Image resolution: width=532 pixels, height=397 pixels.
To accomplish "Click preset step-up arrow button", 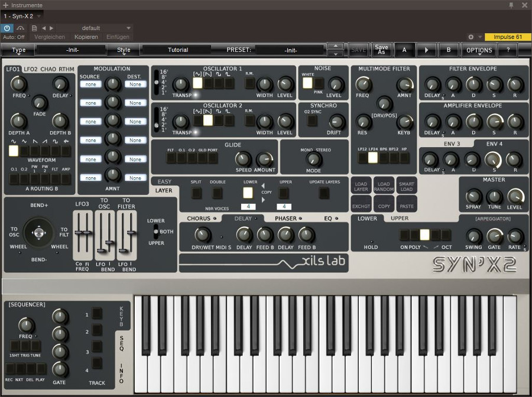I will [x=336, y=46].
